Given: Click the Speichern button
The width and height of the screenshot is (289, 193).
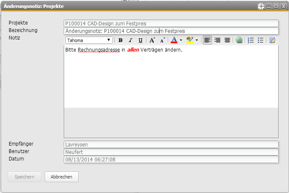Looking at the screenshot, I should pyautogui.click(x=25, y=177).
